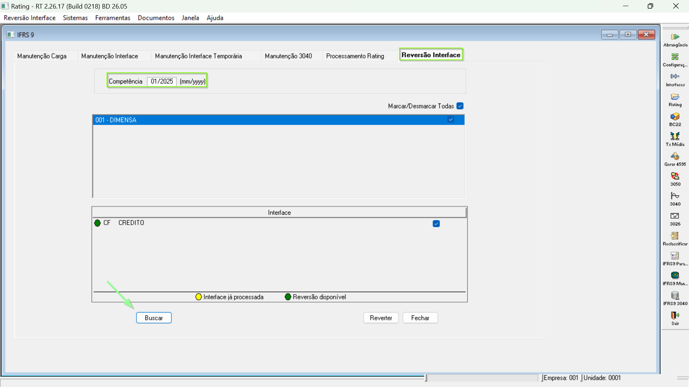Open the Rating folder icon
The height and width of the screenshot is (387, 689).
coord(675,97)
